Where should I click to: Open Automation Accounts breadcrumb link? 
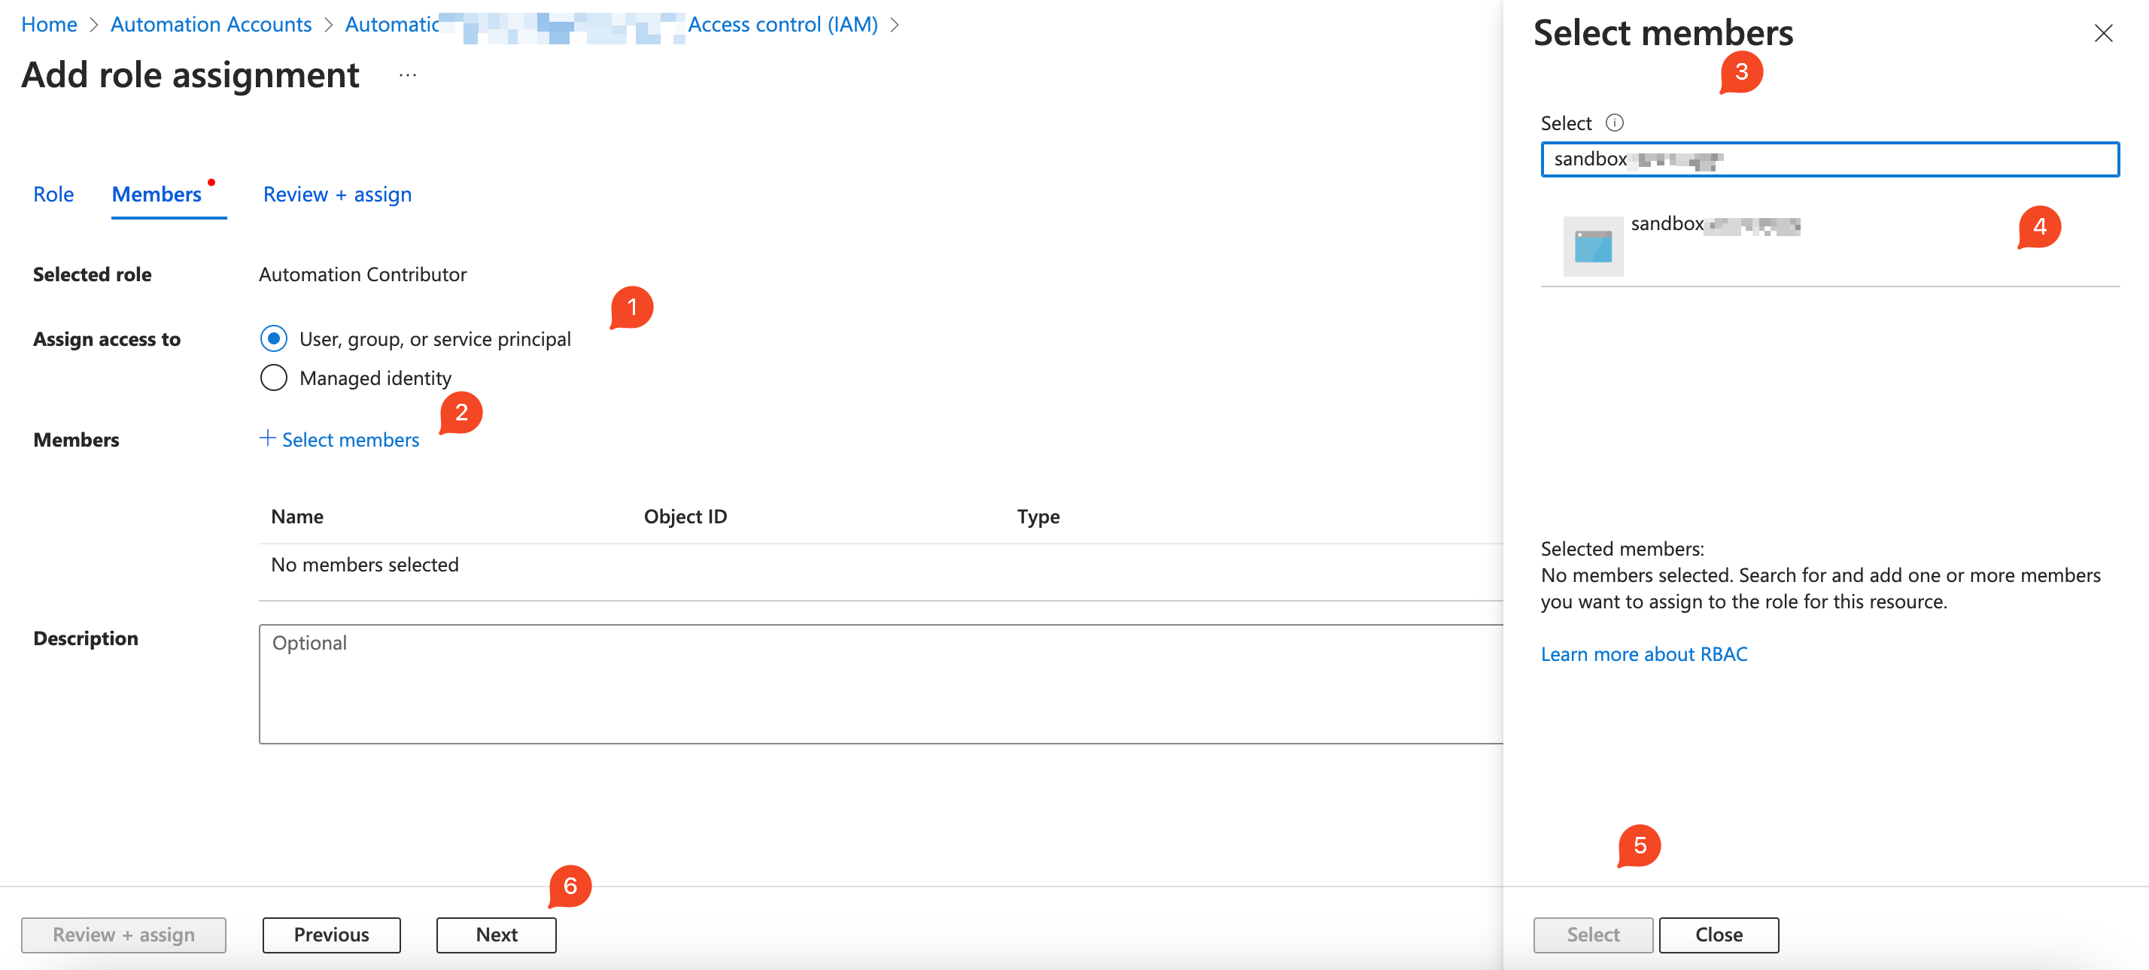[211, 24]
